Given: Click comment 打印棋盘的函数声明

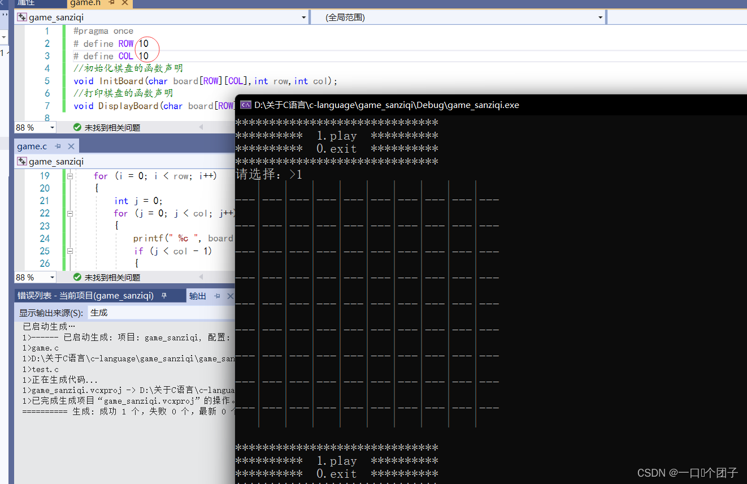Looking at the screenshot, I should [123, 93].
